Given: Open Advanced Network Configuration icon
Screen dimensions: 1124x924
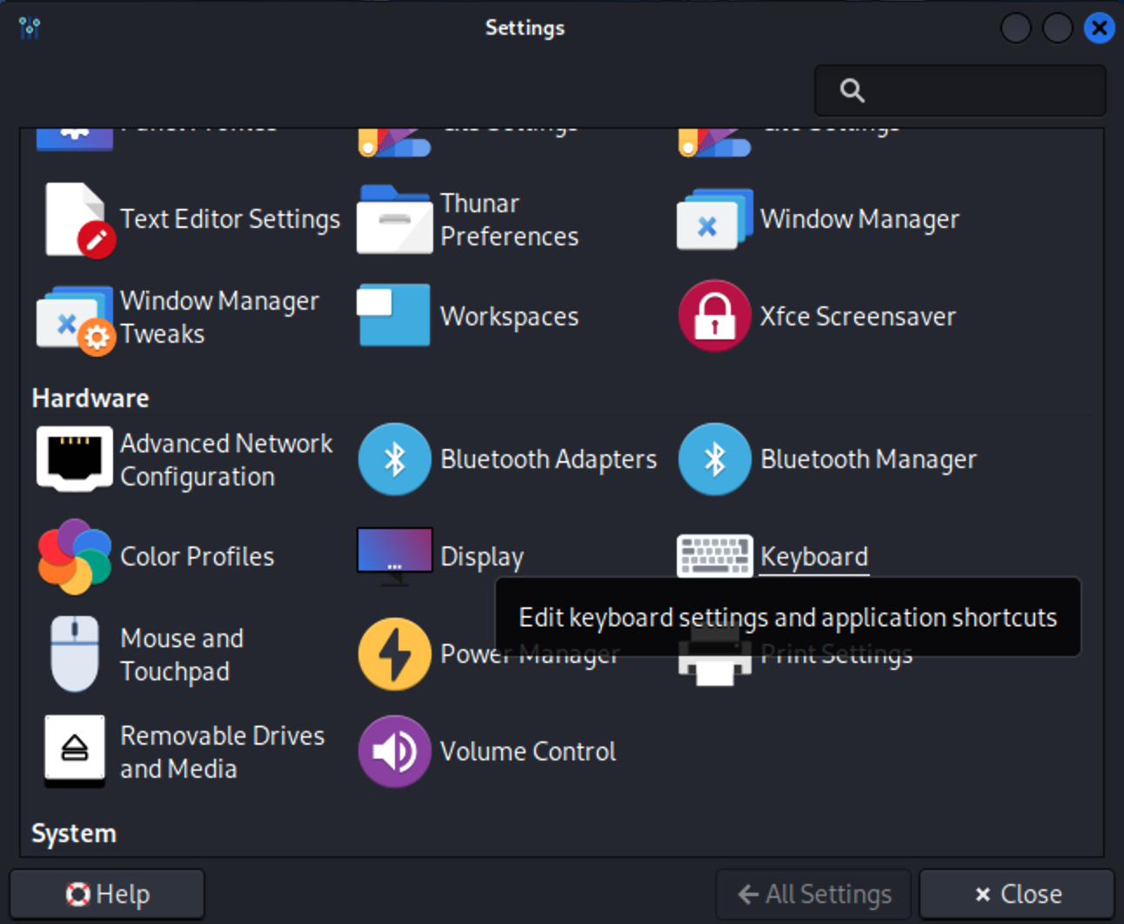Looking at the screenshot, I should [x=75, y=459].
